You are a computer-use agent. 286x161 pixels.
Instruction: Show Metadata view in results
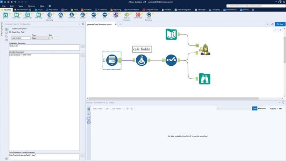point(262,108)
